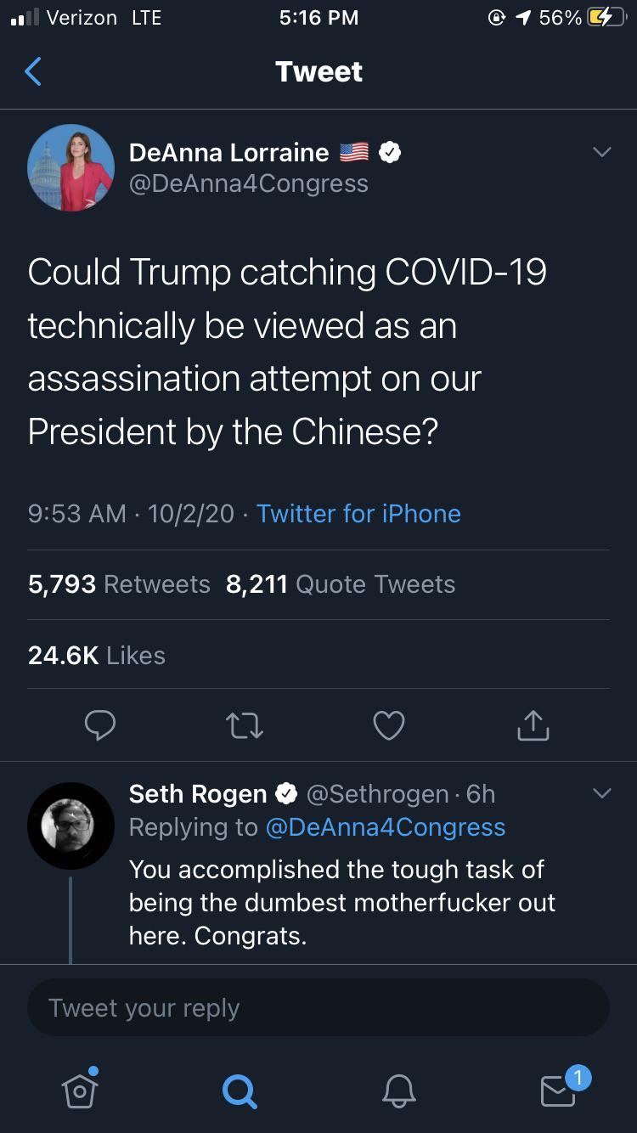
Task: Open Notifications with the bell icon
Action: (399, 1093)
